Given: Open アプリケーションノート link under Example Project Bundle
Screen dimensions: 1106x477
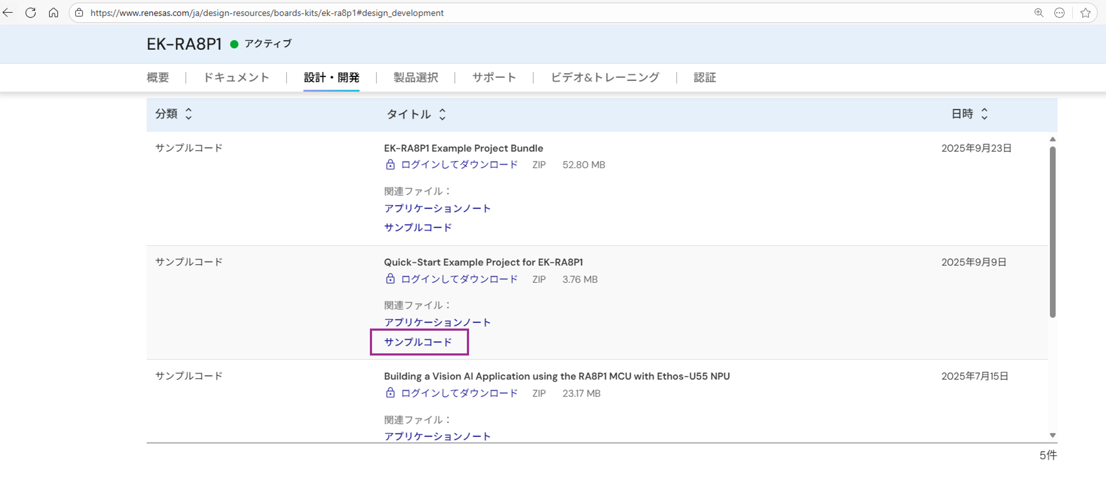Looking at the screenshot, I should [437, 209].
